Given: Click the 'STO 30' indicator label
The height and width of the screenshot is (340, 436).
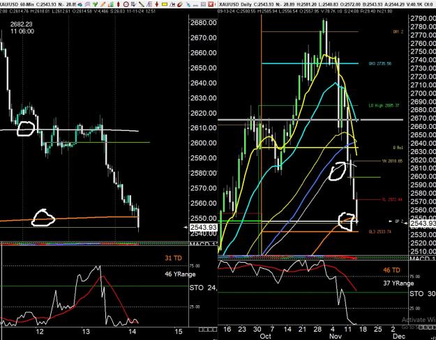Looking at the screenshot, I should pyautogui.click(x=422, y=294).
